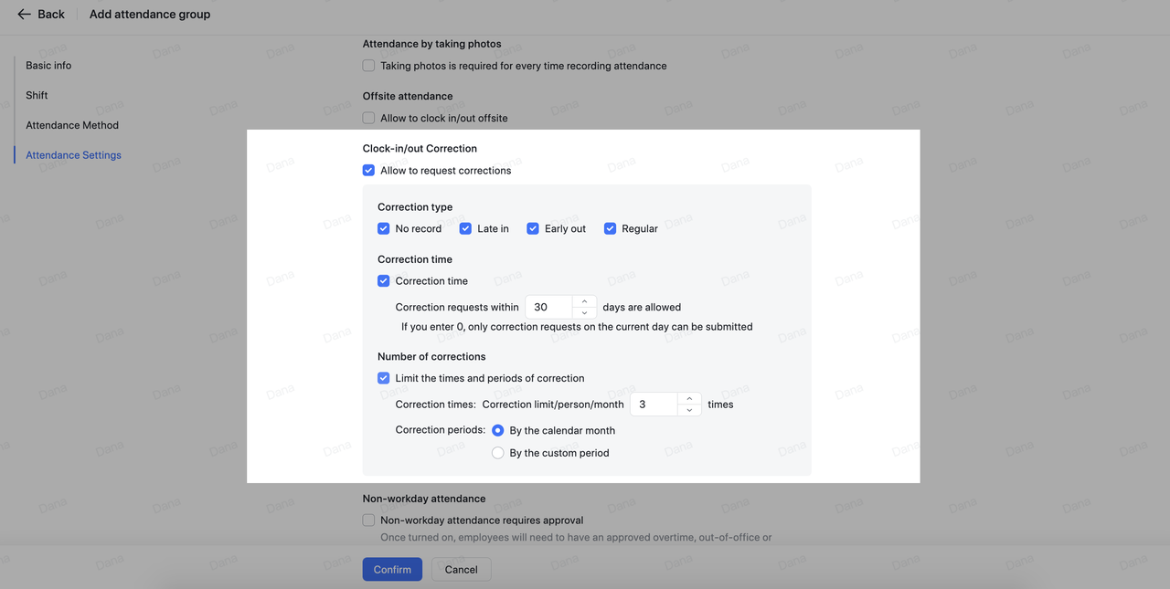Switch to Attendance Method section
This screenshot has height=589, width=1170.
(x=72, y=125)
